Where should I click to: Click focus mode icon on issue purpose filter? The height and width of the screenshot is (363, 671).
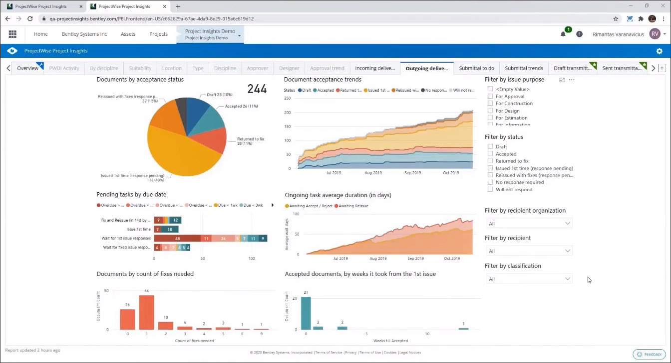tap(562, 80)
